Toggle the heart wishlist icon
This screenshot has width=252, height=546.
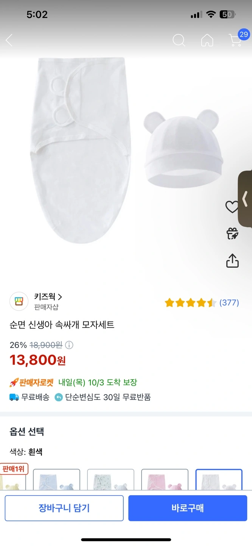point(232,207)
